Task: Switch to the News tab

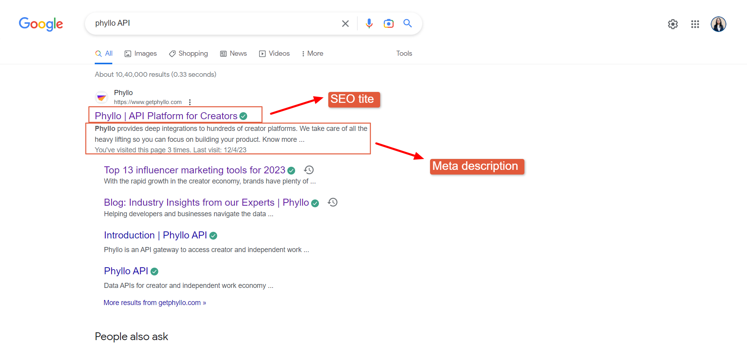Action: [x=234, y=53]
